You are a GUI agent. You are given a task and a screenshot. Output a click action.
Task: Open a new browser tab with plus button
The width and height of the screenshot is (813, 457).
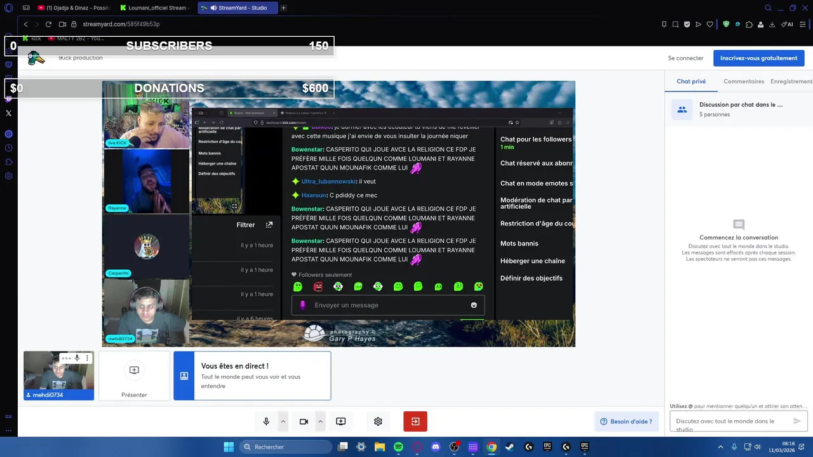(x=283, y=8)
